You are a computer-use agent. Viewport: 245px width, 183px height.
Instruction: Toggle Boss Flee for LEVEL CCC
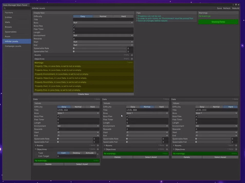tap(196, 116)
